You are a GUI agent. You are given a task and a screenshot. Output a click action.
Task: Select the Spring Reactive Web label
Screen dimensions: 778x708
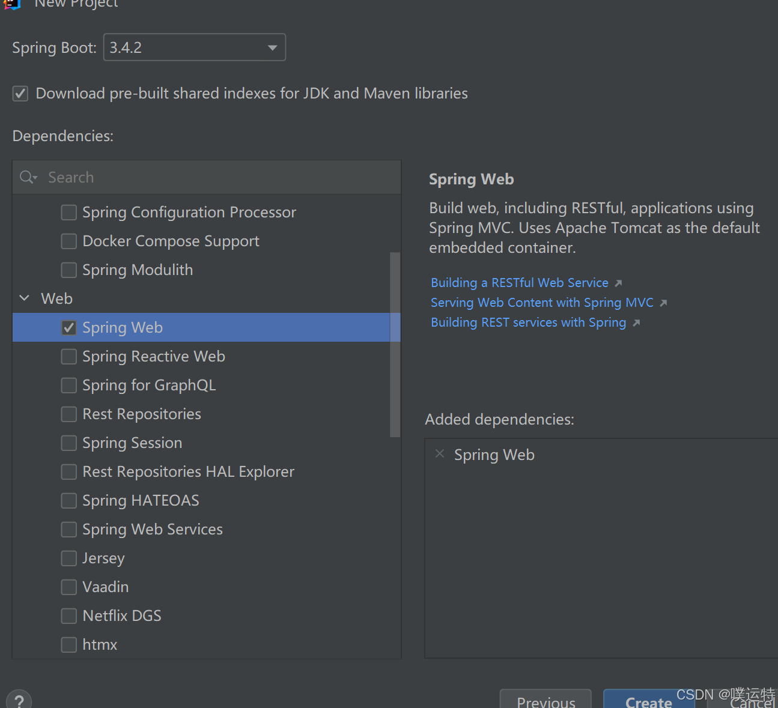point(154,357)
